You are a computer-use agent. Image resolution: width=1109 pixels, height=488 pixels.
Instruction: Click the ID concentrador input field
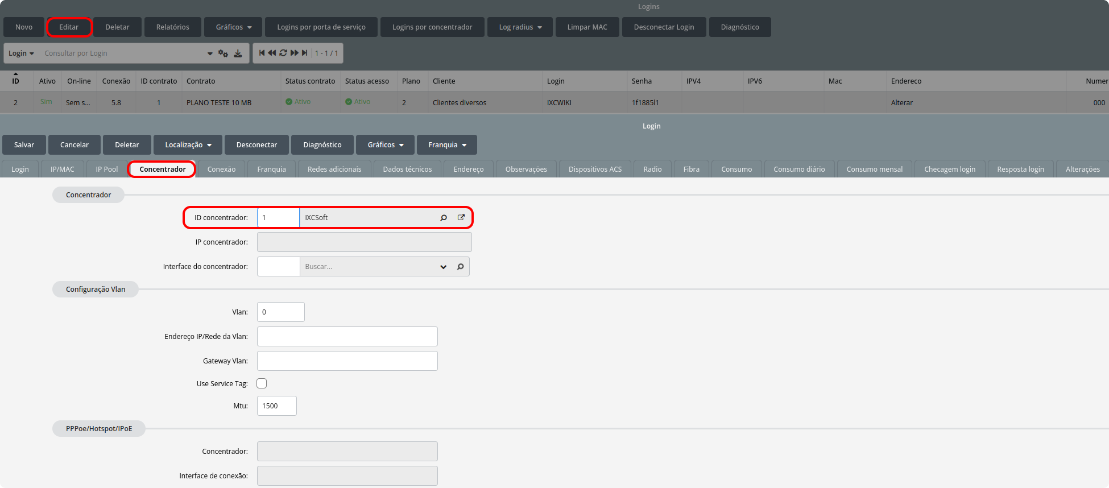[x=278, y=218]
